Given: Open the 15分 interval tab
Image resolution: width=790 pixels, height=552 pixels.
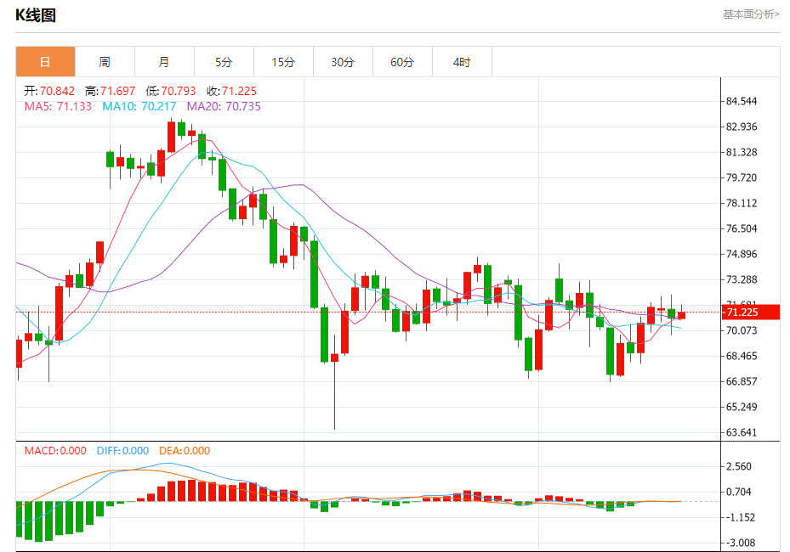Looking at the screenshot, I should (283, 62).
